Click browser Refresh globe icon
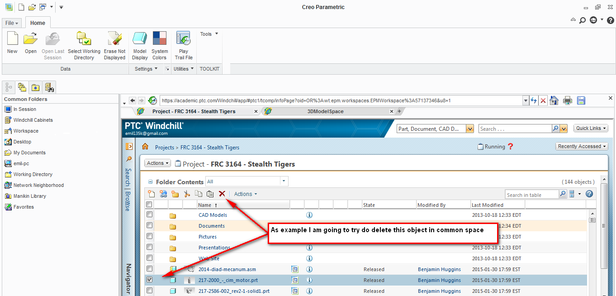 [152, 100]
